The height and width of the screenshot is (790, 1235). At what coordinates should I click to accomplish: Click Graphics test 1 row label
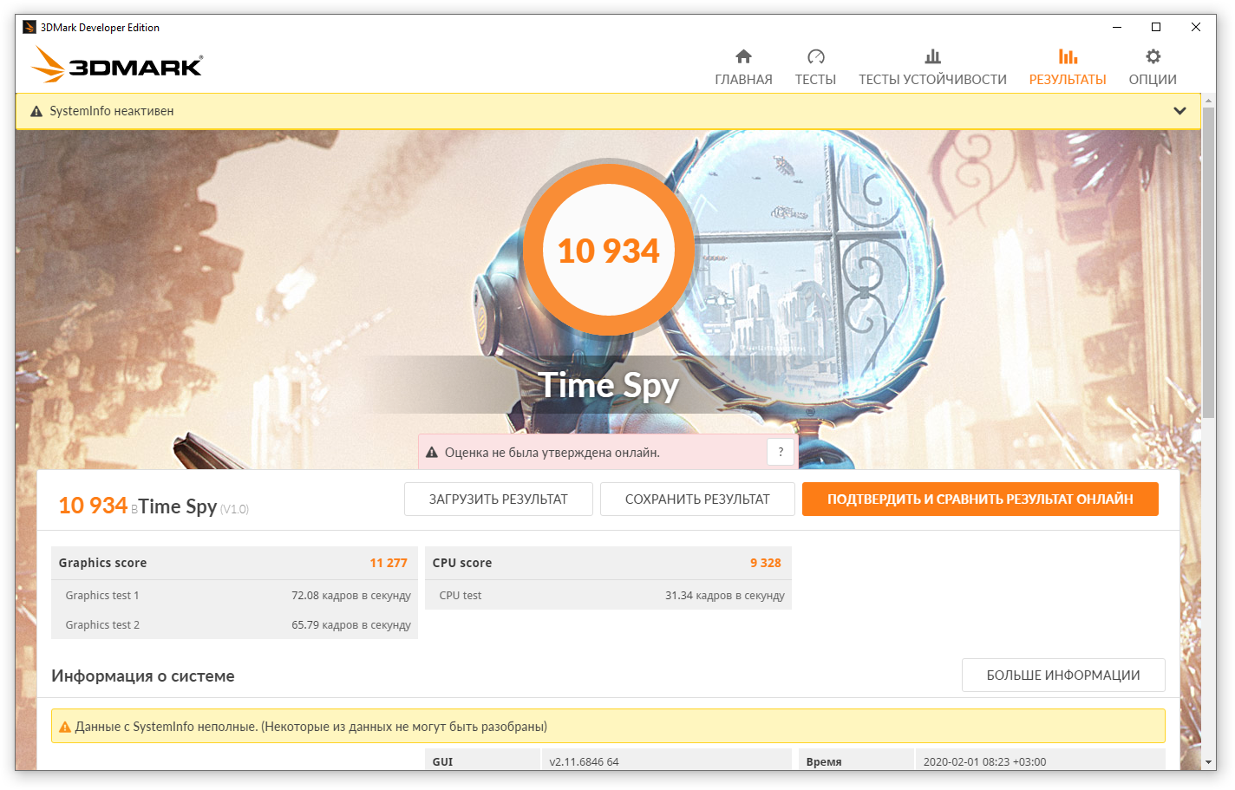tap(102, 596)
